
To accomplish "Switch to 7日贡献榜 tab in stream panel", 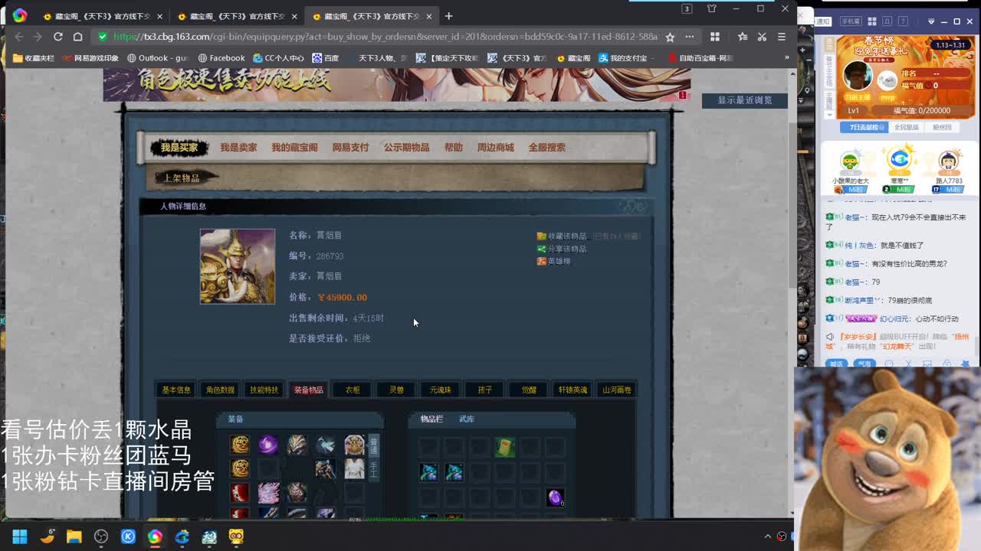I will [864, 127].
